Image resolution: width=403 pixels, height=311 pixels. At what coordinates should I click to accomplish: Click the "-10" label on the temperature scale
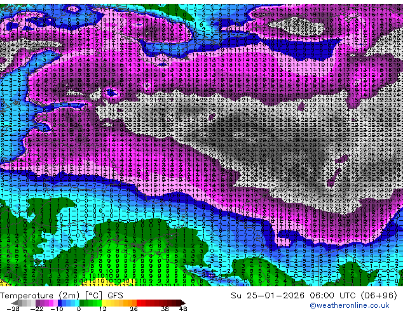[x=57, y=308]
